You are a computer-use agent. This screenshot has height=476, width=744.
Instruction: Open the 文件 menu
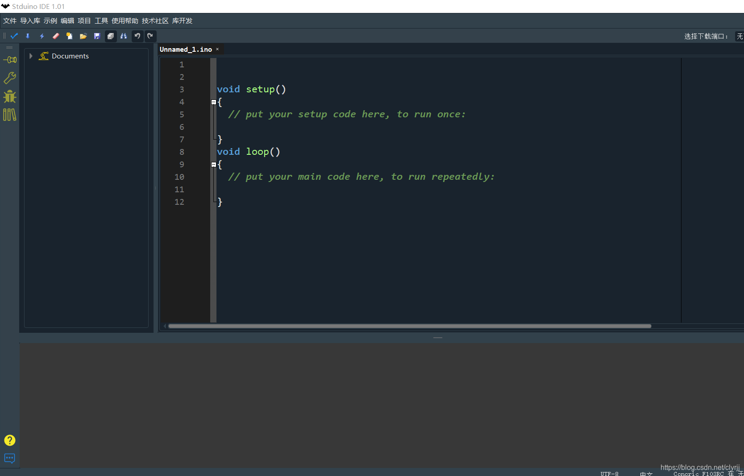(10, 21)
